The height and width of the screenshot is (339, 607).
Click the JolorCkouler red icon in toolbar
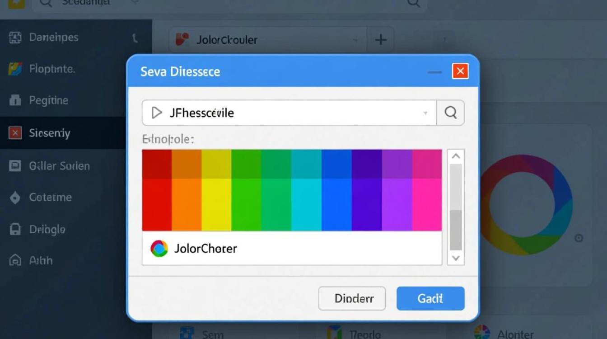pos(182,40)
